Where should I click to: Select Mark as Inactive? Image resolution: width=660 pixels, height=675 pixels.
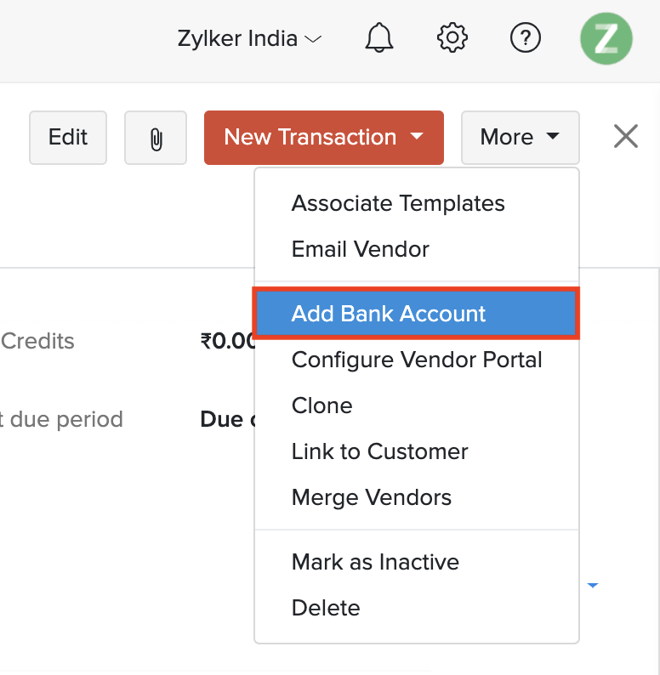pyautogui.click(x=375, y=562)
